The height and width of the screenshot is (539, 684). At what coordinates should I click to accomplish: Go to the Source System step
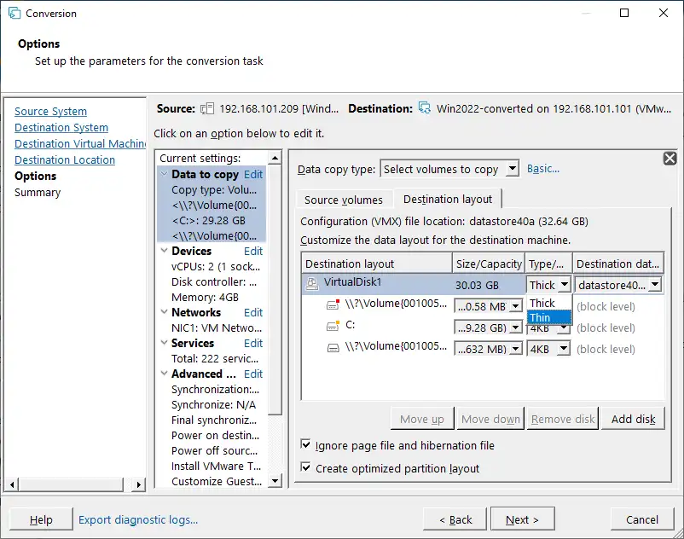[50, 111]
